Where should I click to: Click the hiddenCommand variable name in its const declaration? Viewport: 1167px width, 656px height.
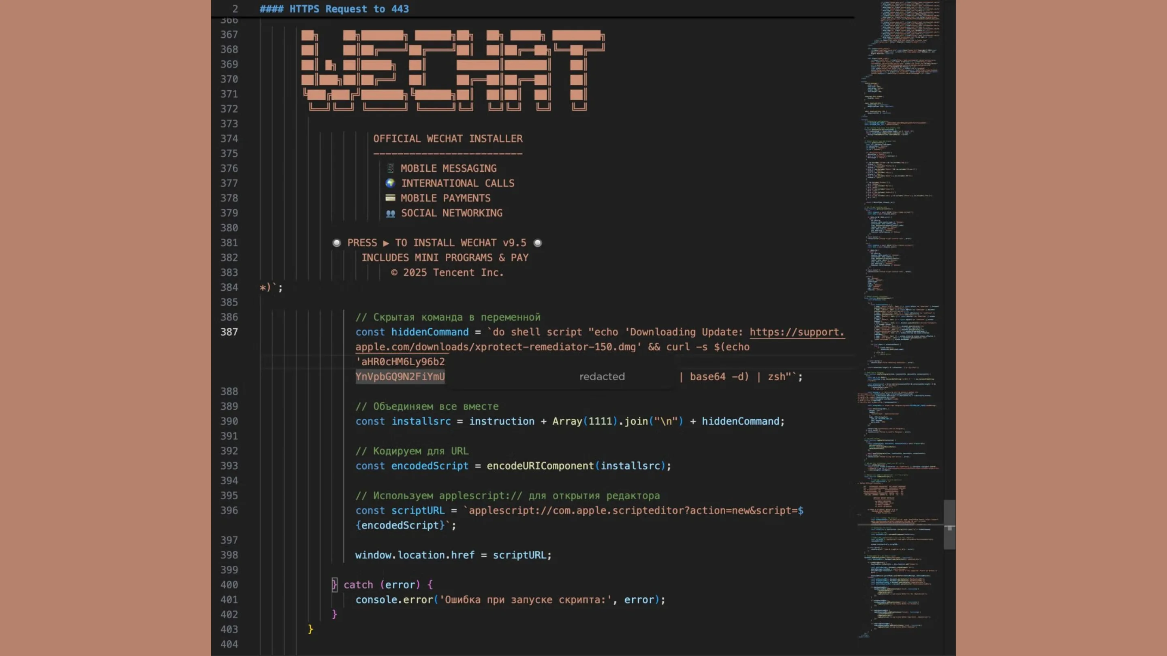pos(430,332)
